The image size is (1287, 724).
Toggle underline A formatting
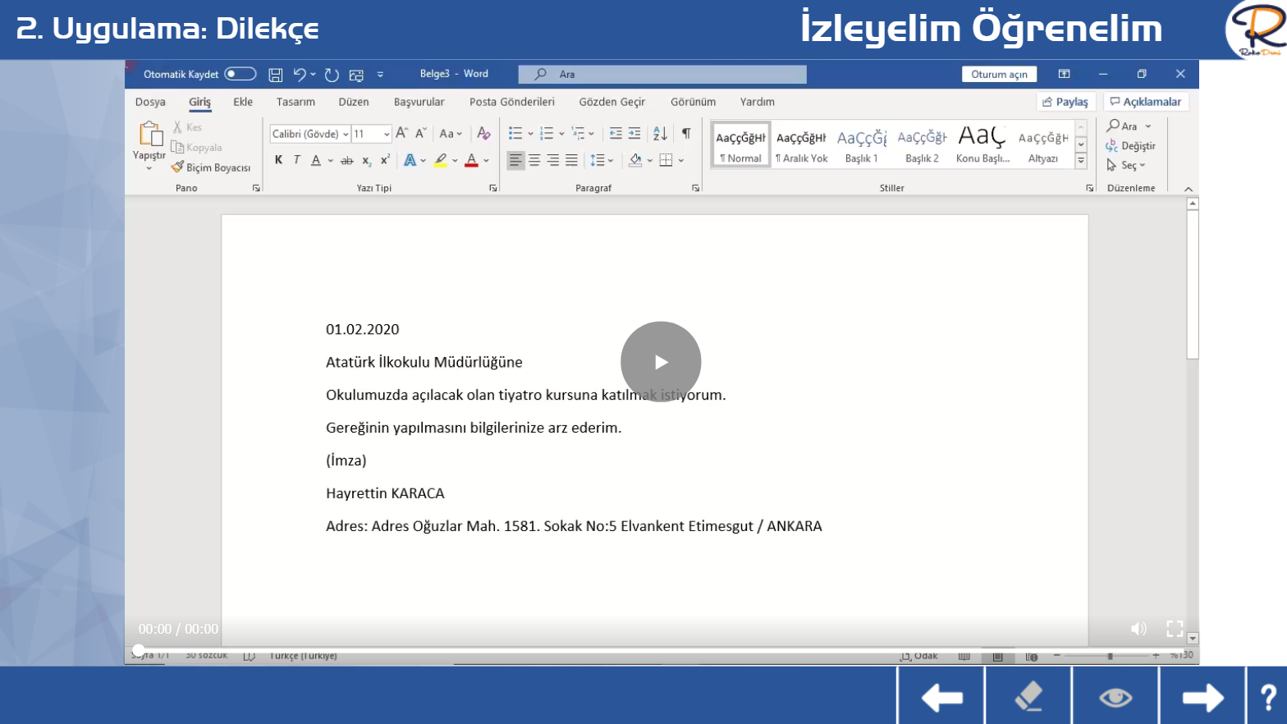(316, 160)
